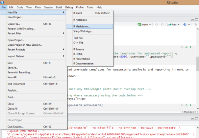Select Save with Encoding...
This screenshot has height=138, width=199.
coord(33,72)
